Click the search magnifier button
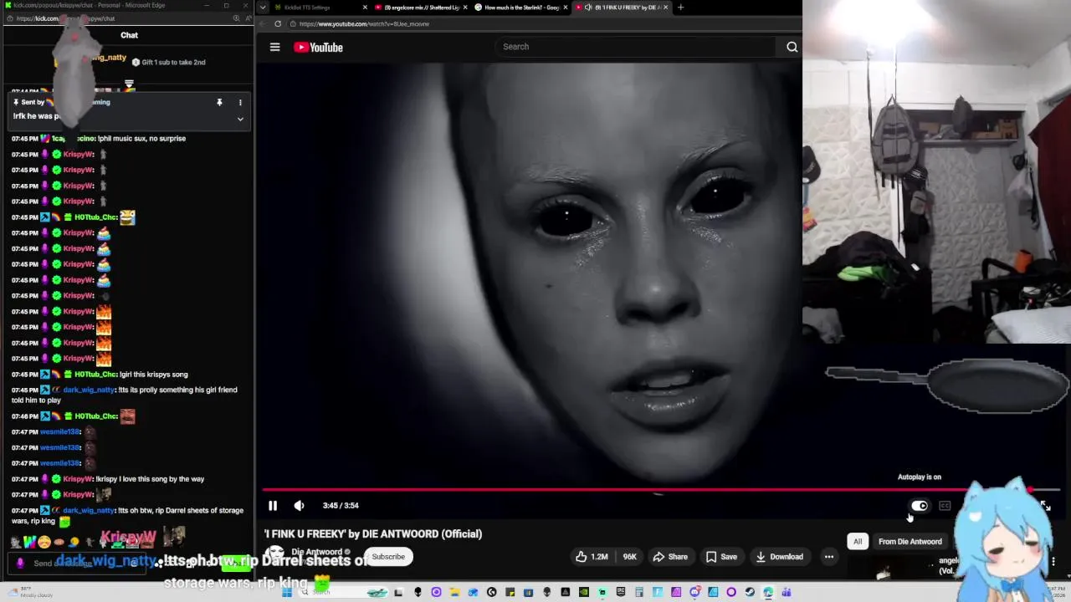The width and height of the screenshot is (1071, 602). click(x=792, y=47)
